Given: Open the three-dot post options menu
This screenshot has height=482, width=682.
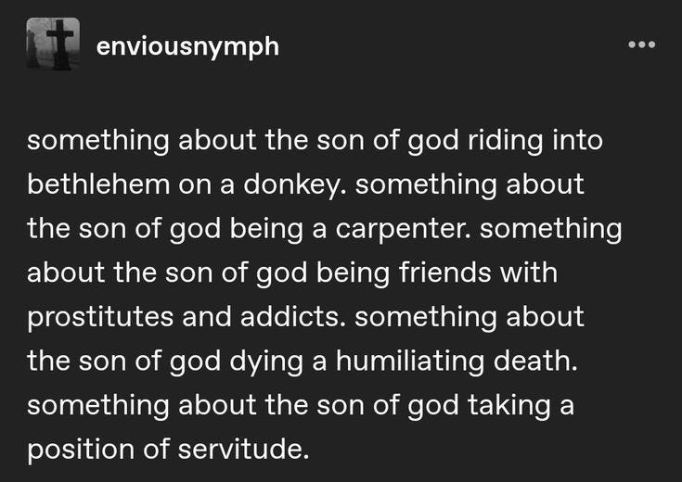Looking at the screenshot, I should (x=641, y=44).
